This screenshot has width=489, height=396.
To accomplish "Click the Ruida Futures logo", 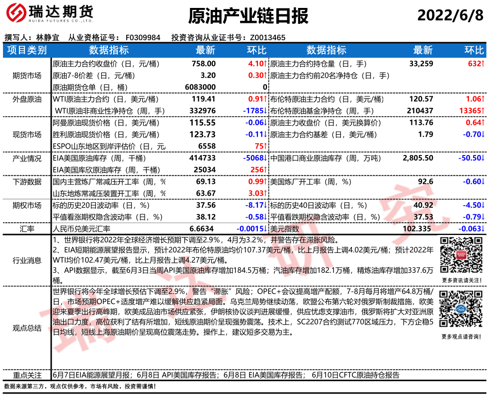I will coord(48,15).
